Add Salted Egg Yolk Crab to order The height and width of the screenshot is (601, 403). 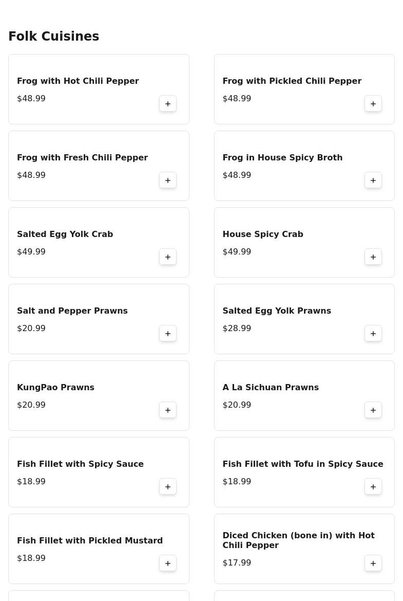[168, 257]
